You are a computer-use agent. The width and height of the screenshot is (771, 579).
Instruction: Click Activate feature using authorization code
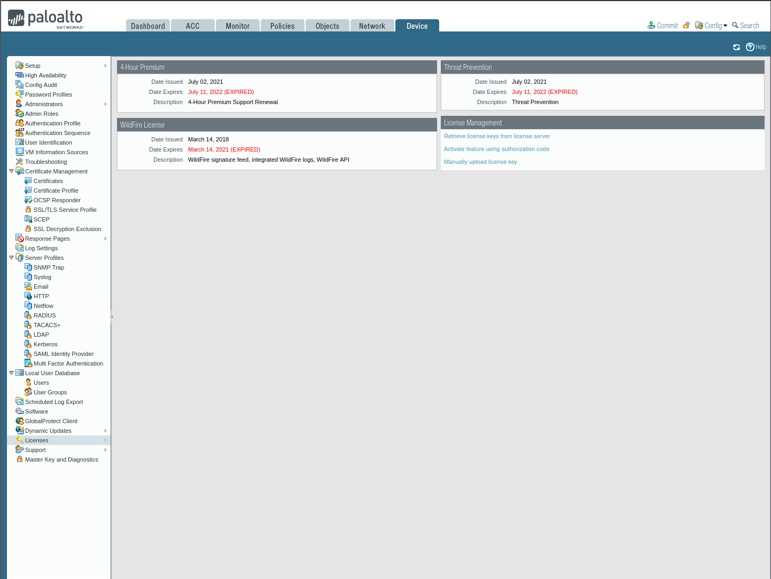[x=496, y=149]
